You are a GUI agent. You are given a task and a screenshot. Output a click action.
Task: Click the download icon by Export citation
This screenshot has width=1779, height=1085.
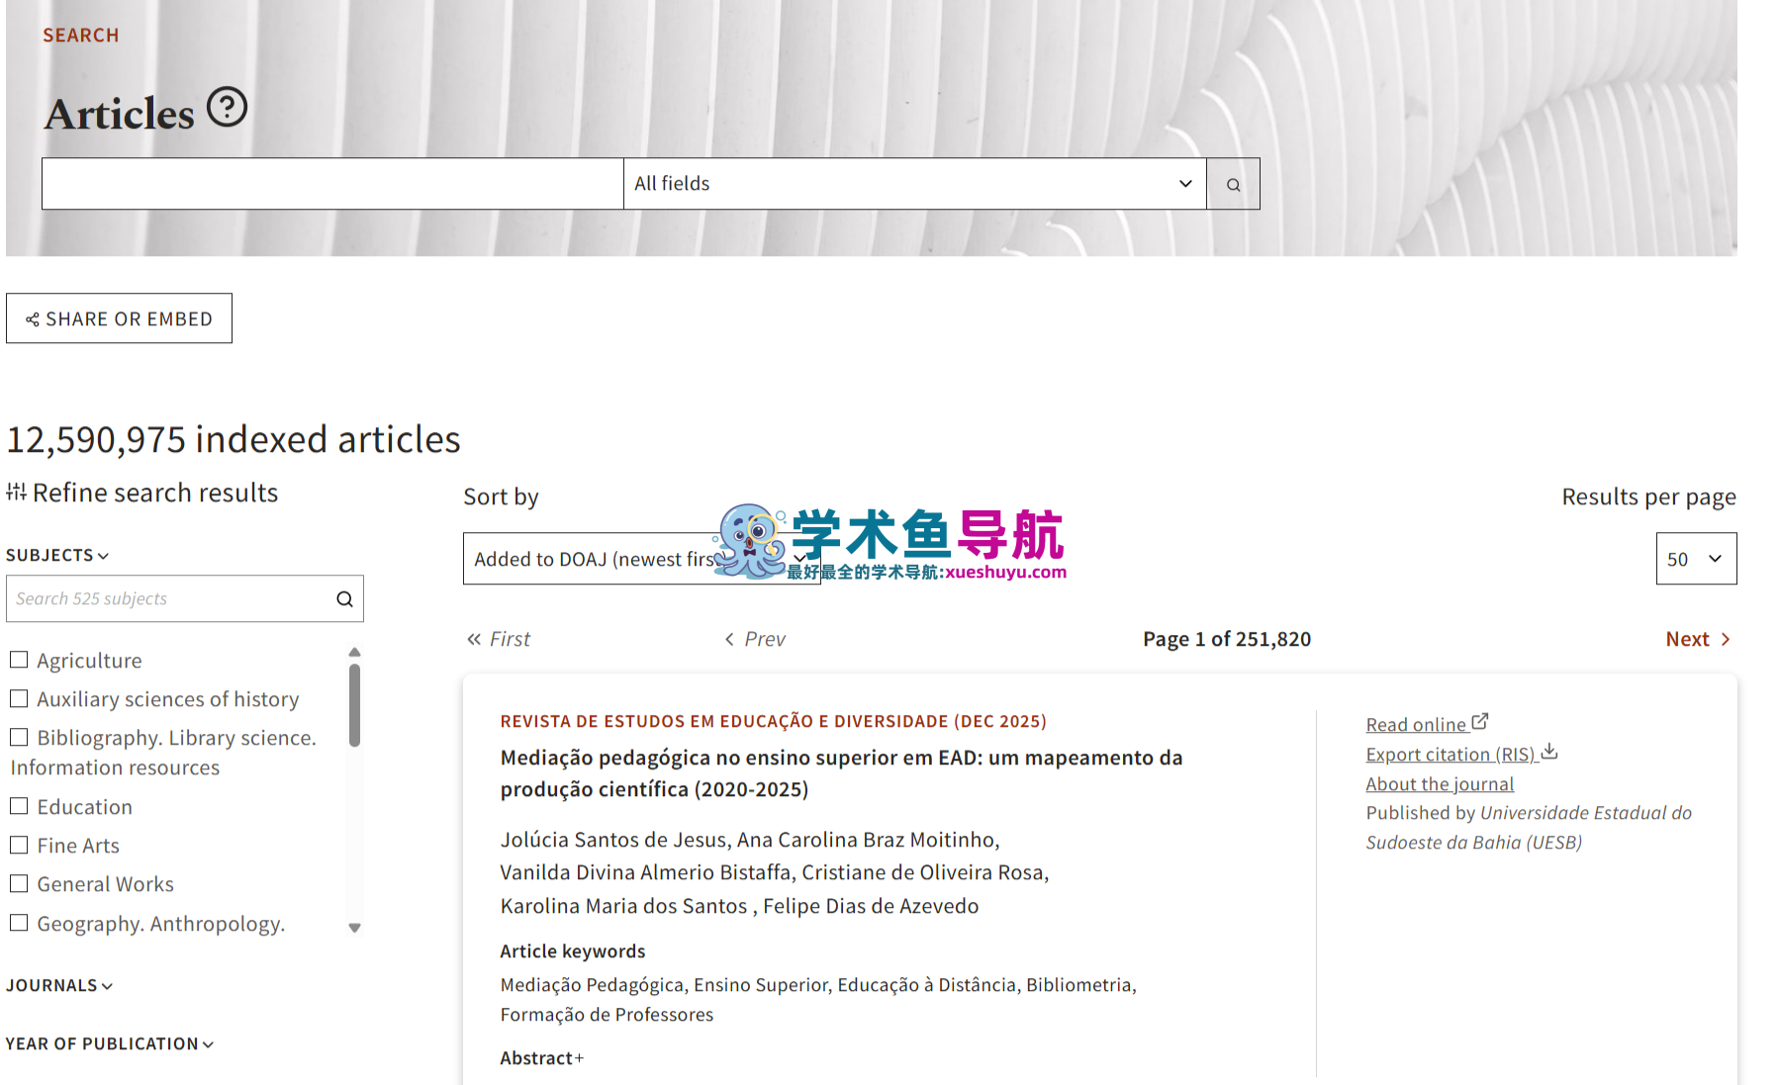coord(1549,753)
